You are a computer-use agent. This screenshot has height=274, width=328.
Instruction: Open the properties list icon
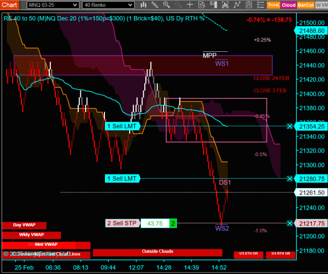click(x=261, y=5)
